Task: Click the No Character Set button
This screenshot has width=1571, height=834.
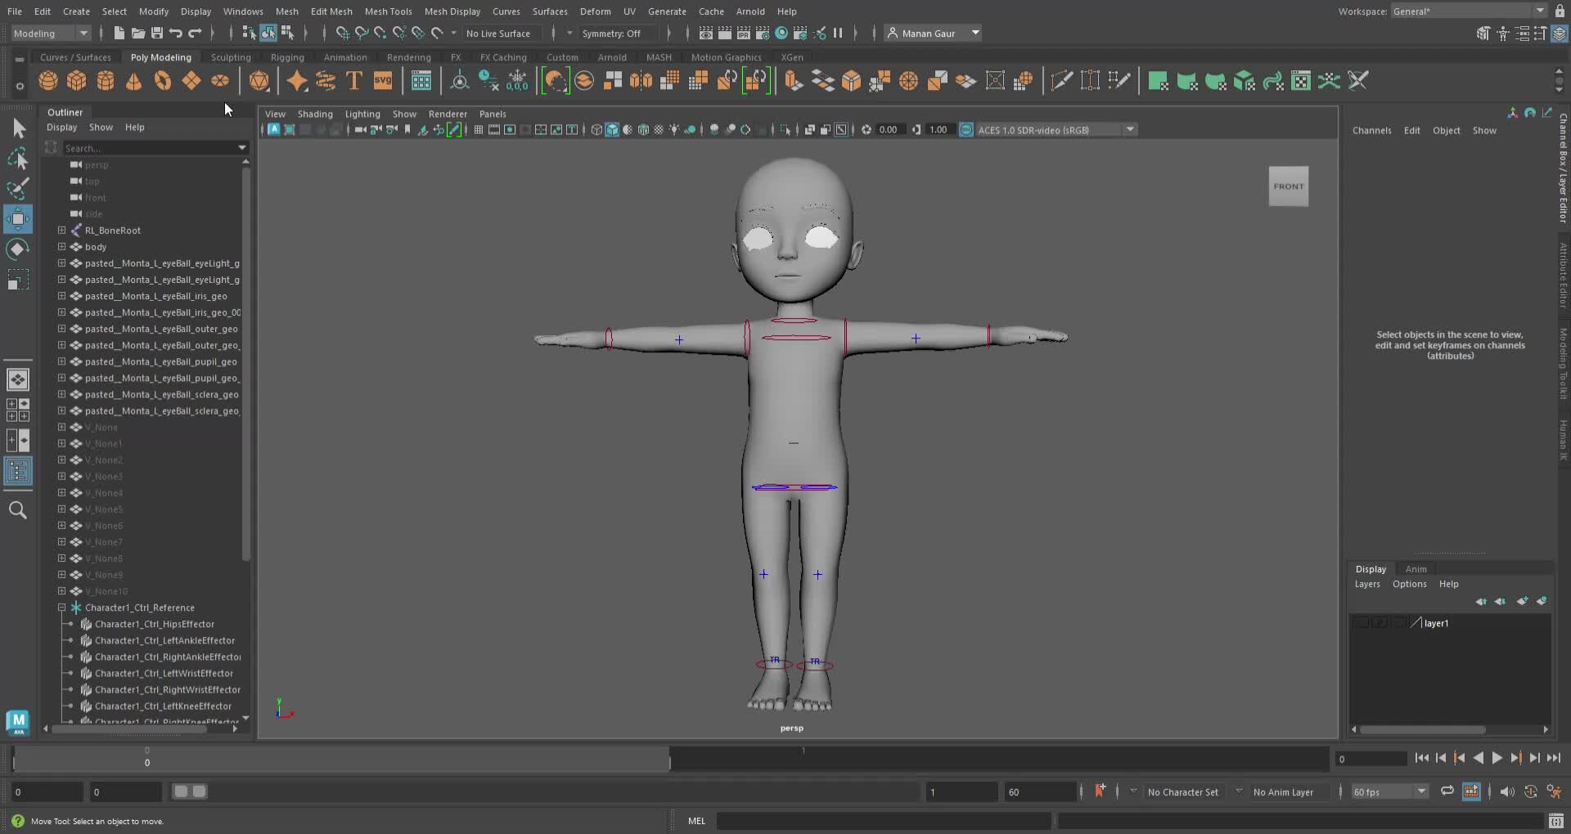Action: [1183, 791]
